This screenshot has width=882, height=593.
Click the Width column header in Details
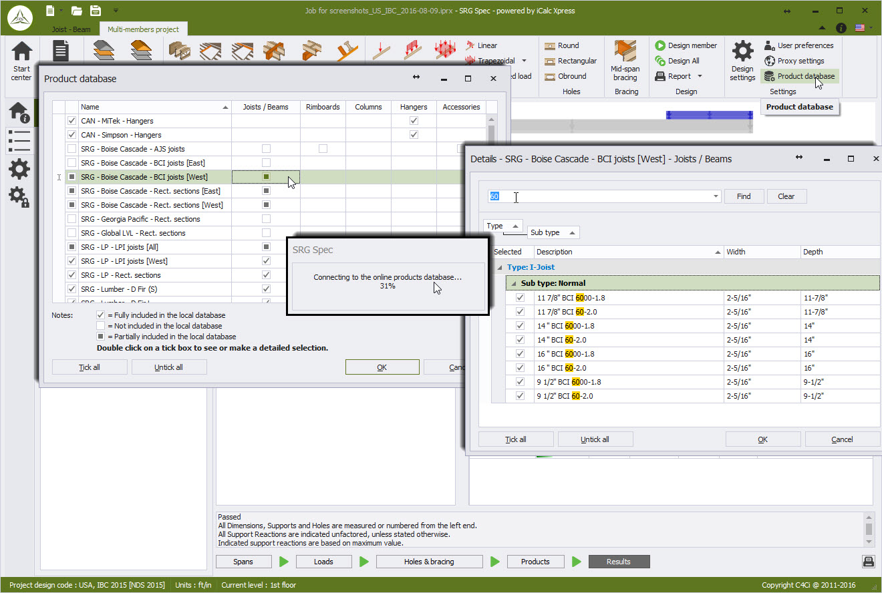762,252
